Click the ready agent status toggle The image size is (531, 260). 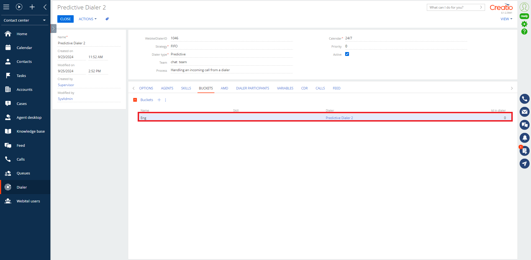[524, 16]
